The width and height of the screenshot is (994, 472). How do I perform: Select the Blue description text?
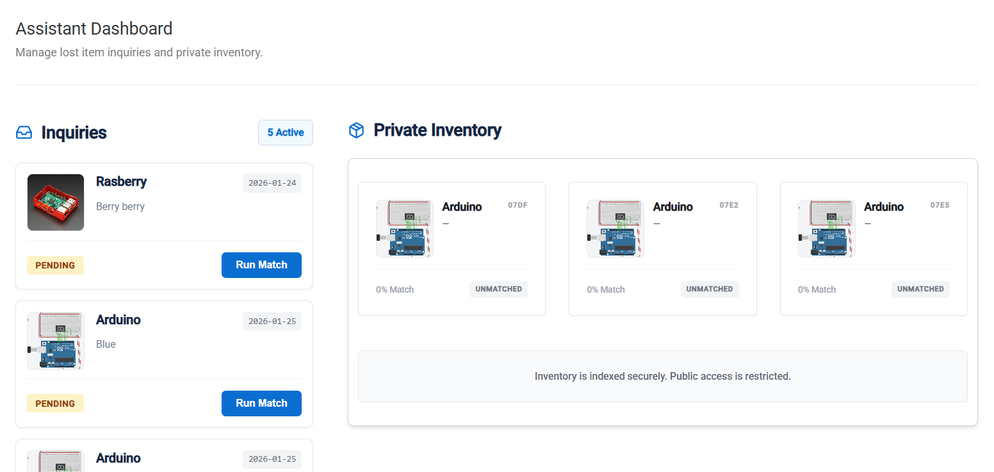click(106, 344)
